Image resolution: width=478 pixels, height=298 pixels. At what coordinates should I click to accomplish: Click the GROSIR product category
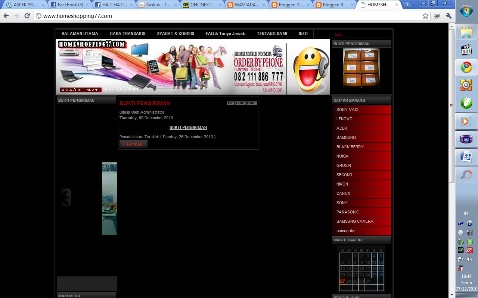(x=361, y=165)
